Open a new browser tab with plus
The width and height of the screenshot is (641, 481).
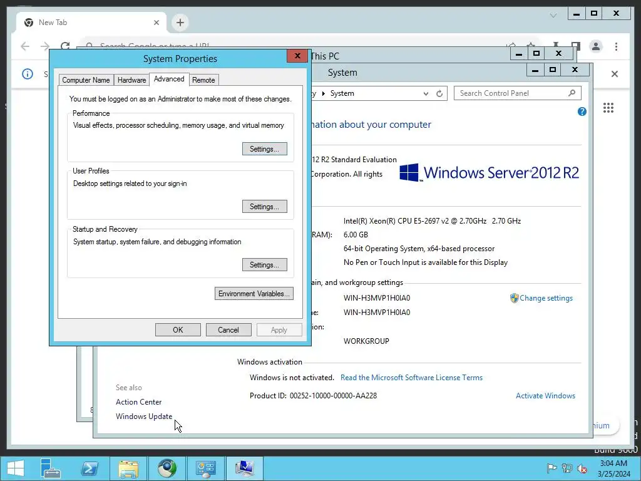180,23
